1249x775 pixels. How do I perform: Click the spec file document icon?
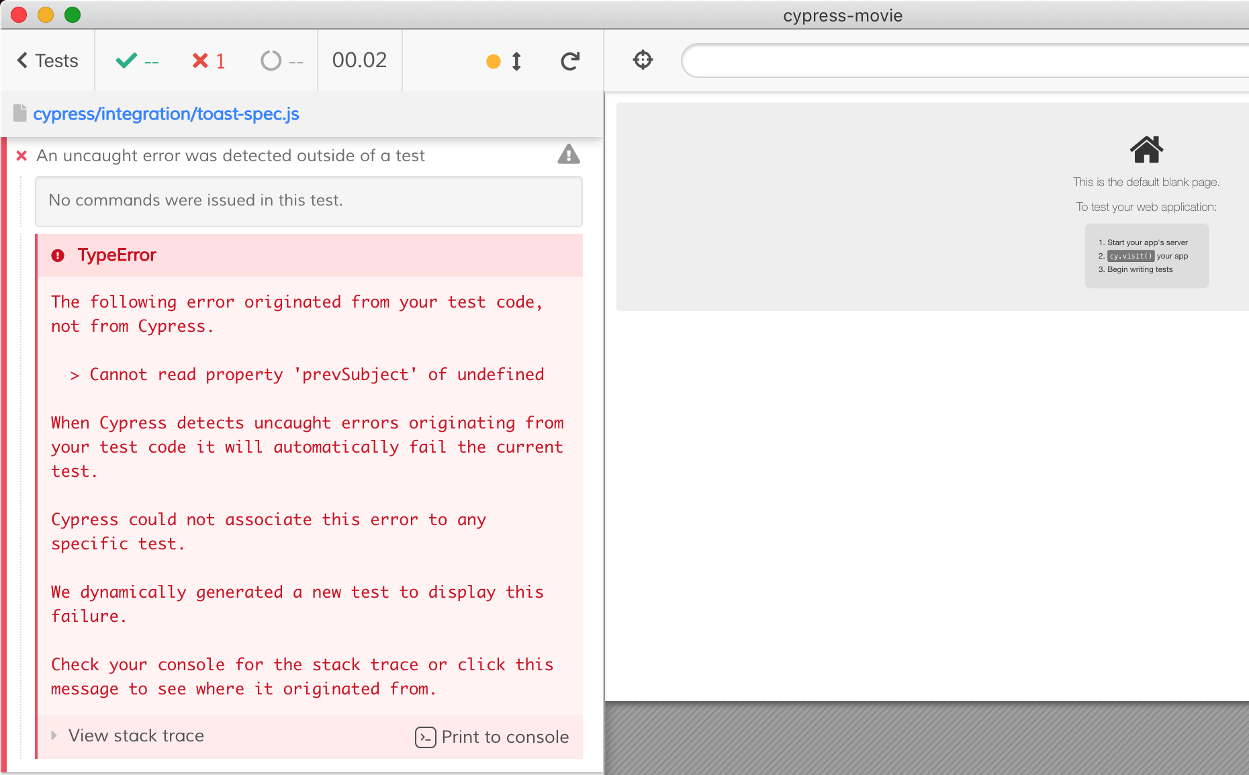(x=20, y=113)
